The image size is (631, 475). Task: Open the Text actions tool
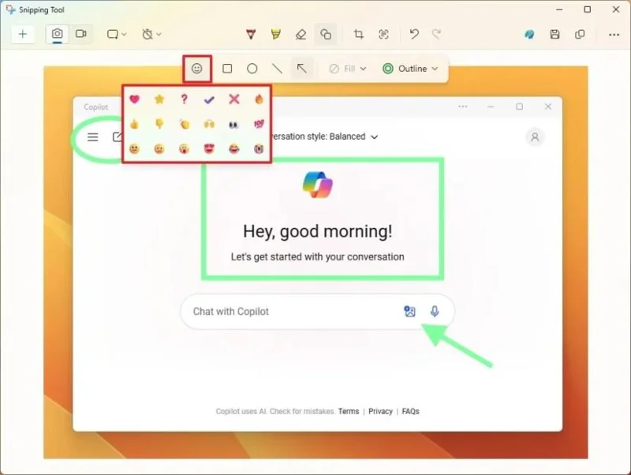[x=383, y=34]
